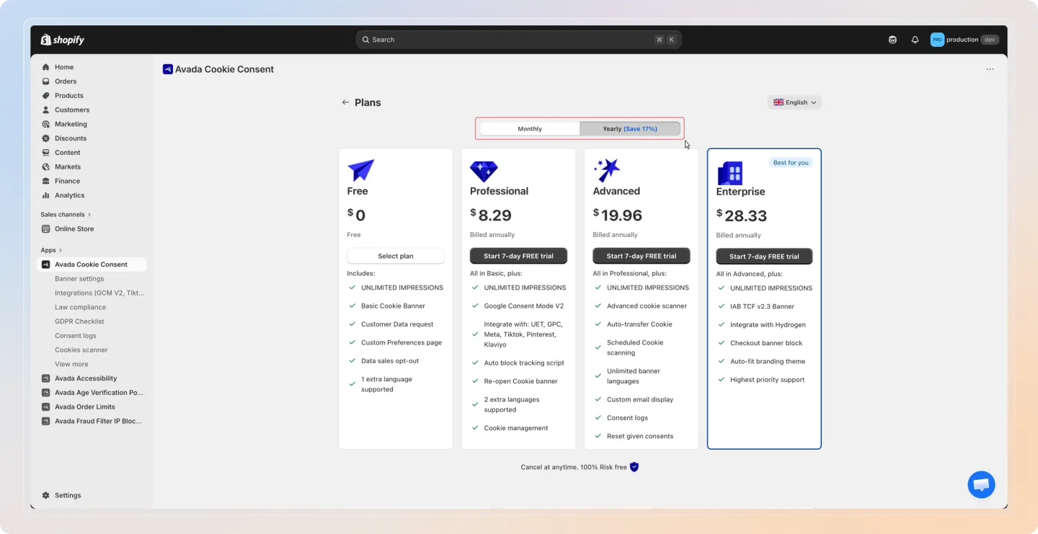Image resolution: width=1038 pixels, height=534 pixels.
Task: Open Avada Order Limits app link
Action: point(85,407)
